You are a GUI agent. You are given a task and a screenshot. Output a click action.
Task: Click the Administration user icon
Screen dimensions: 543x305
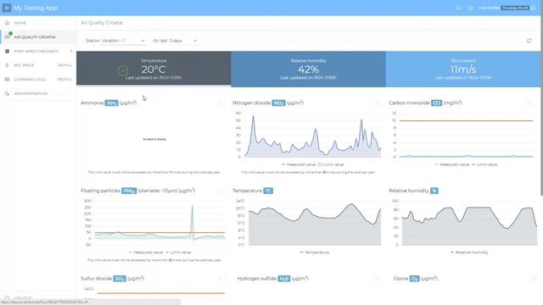(x=7, y=94)
